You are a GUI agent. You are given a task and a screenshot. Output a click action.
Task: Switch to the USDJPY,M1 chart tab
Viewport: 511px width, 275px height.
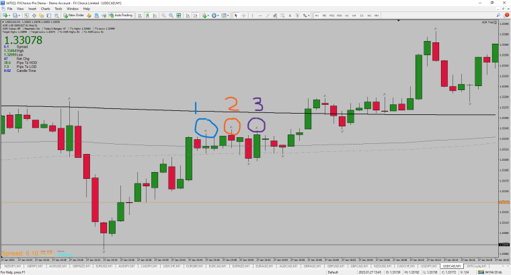point(429,266)
